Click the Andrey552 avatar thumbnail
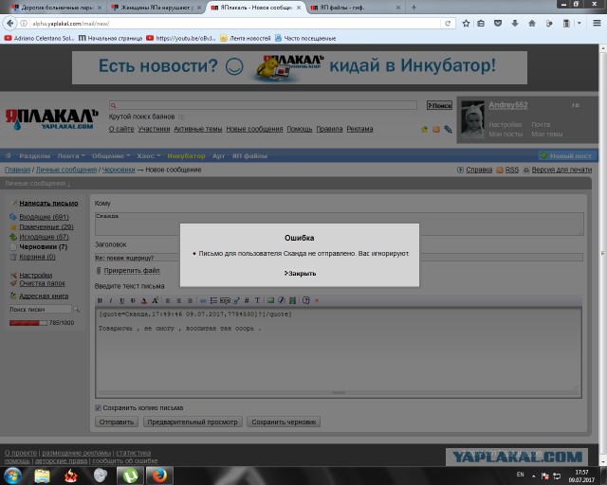This screenshot has height=485, width=607. point(472,120)
